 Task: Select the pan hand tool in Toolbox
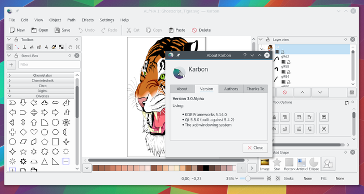click(70, 47)
